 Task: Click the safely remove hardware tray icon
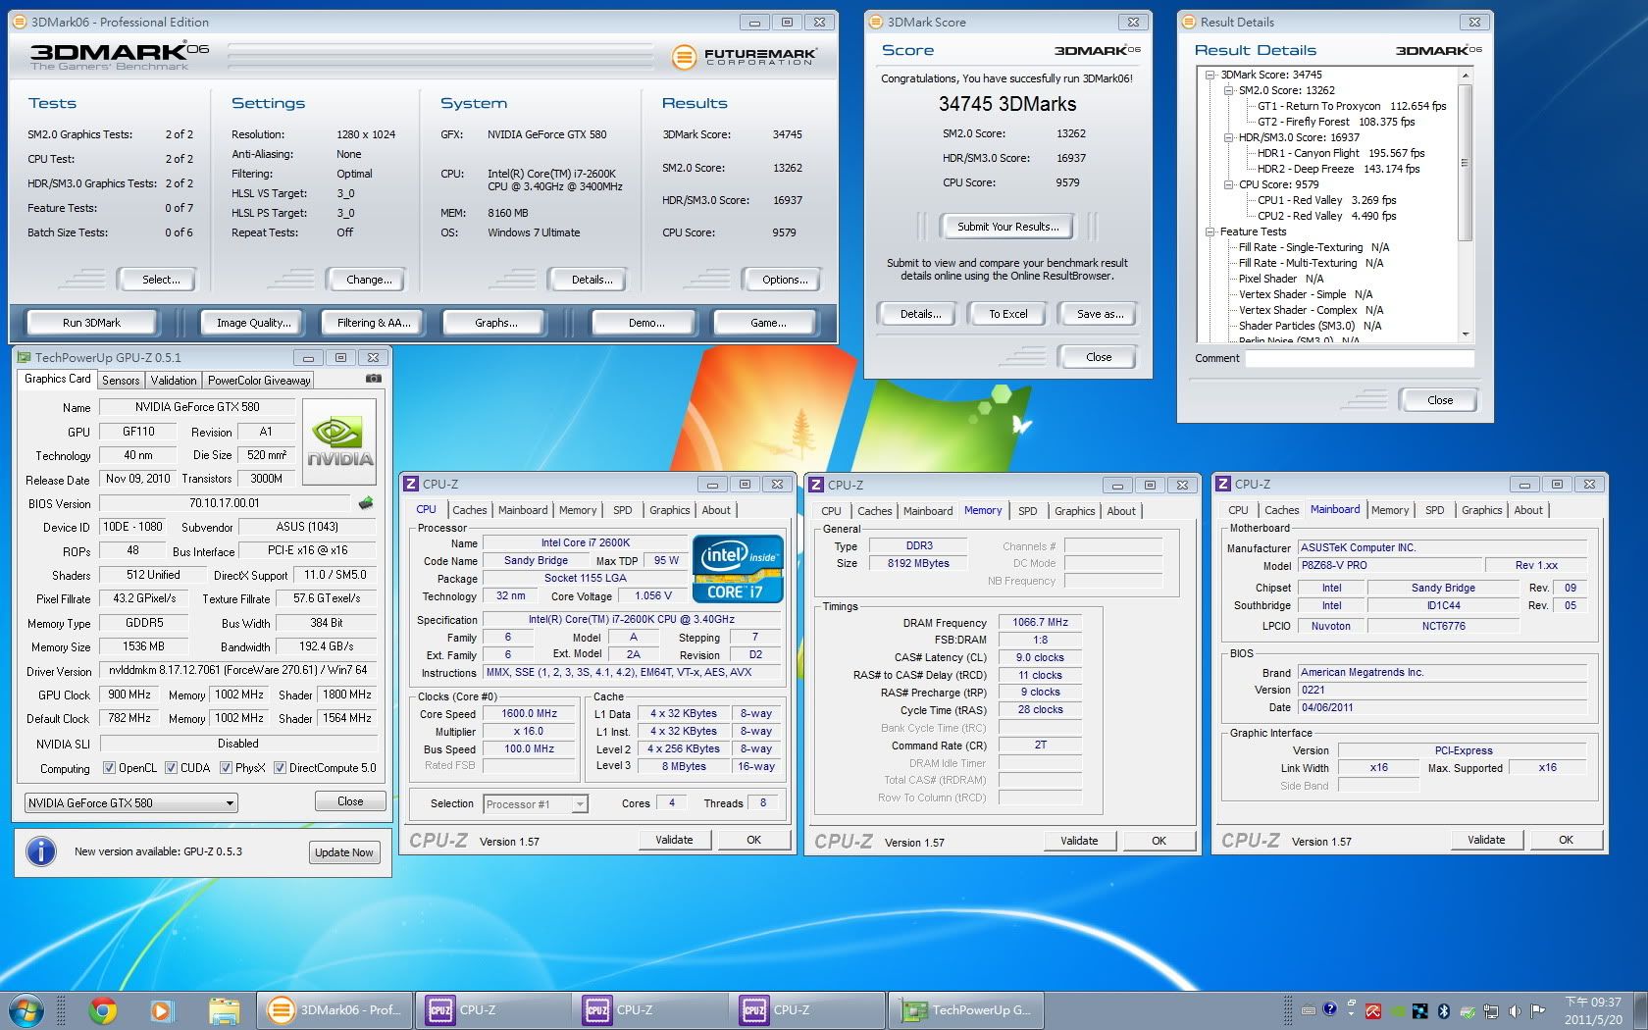1468,1011
